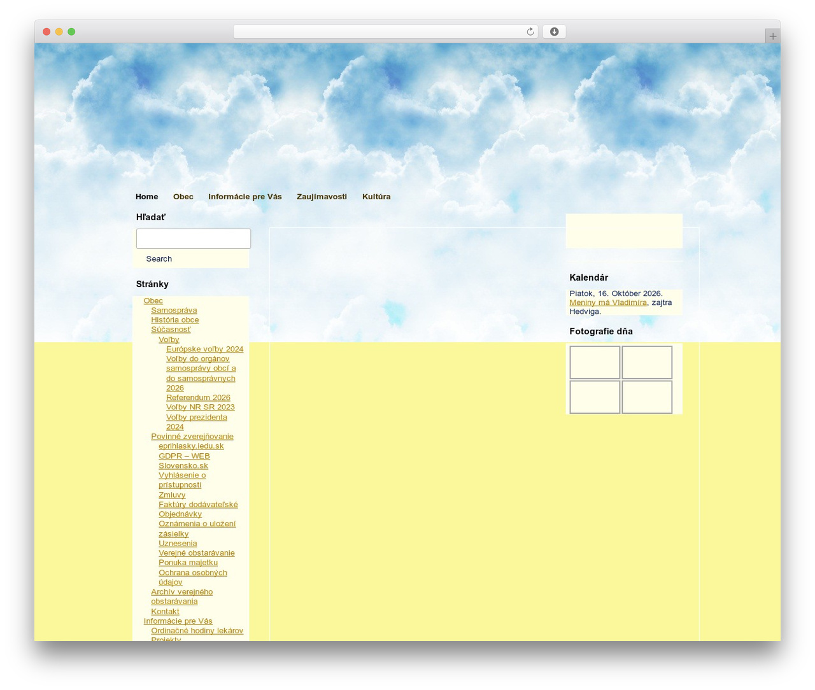
Task: Open Voľby do orgánov samosprávy obcí link
Action: (201, 373)
